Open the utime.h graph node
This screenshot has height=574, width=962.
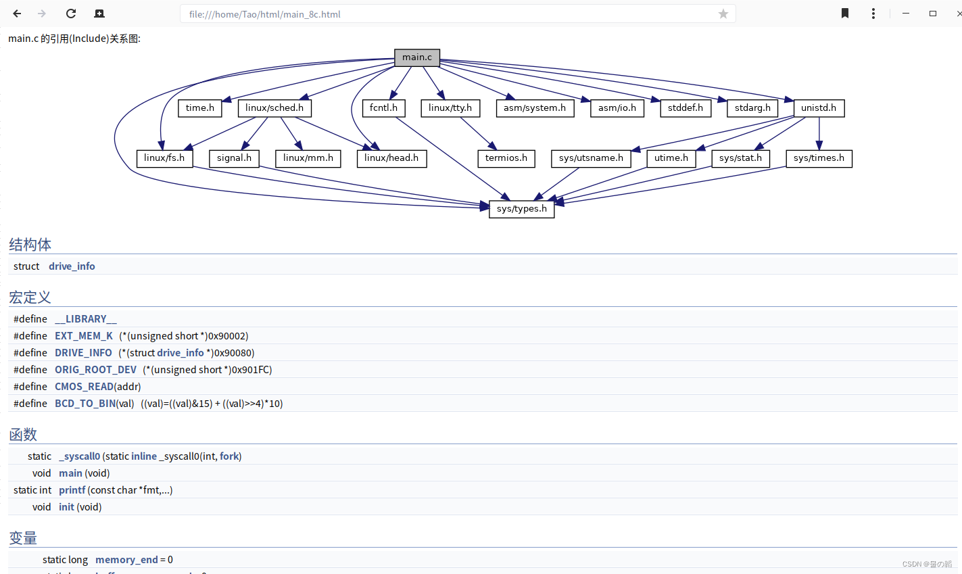[671, 158]
